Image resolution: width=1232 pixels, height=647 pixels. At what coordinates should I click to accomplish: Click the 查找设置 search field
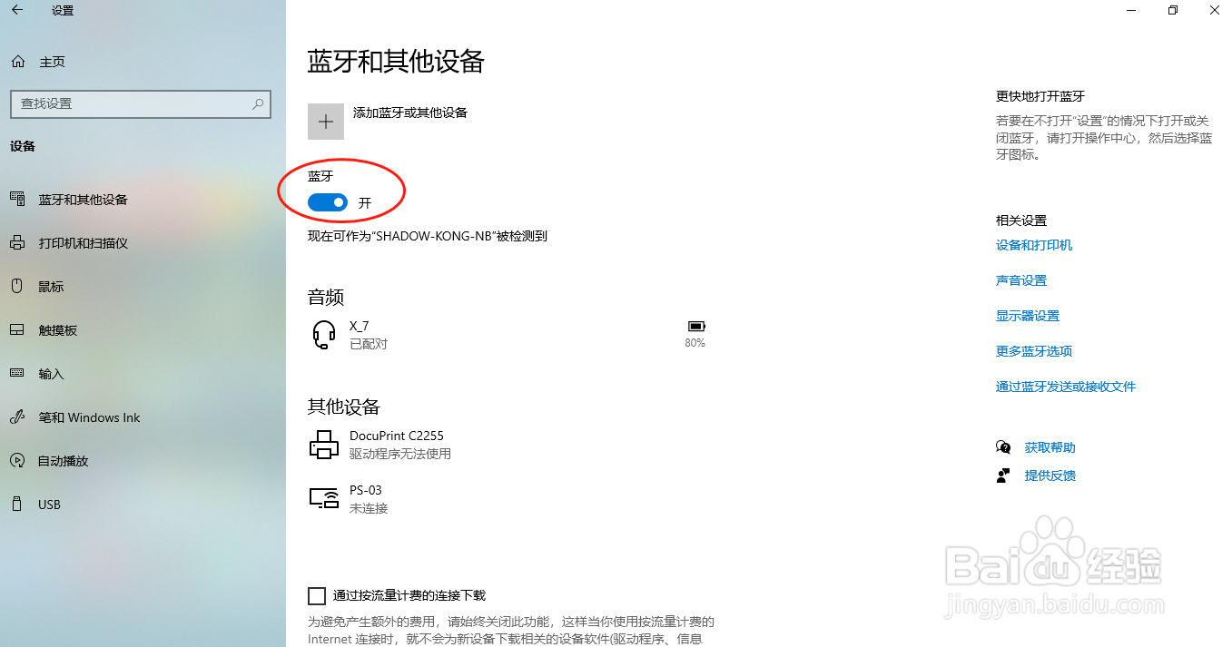pos(141,103)
